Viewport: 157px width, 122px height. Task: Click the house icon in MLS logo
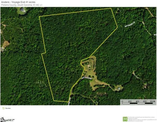2,119
